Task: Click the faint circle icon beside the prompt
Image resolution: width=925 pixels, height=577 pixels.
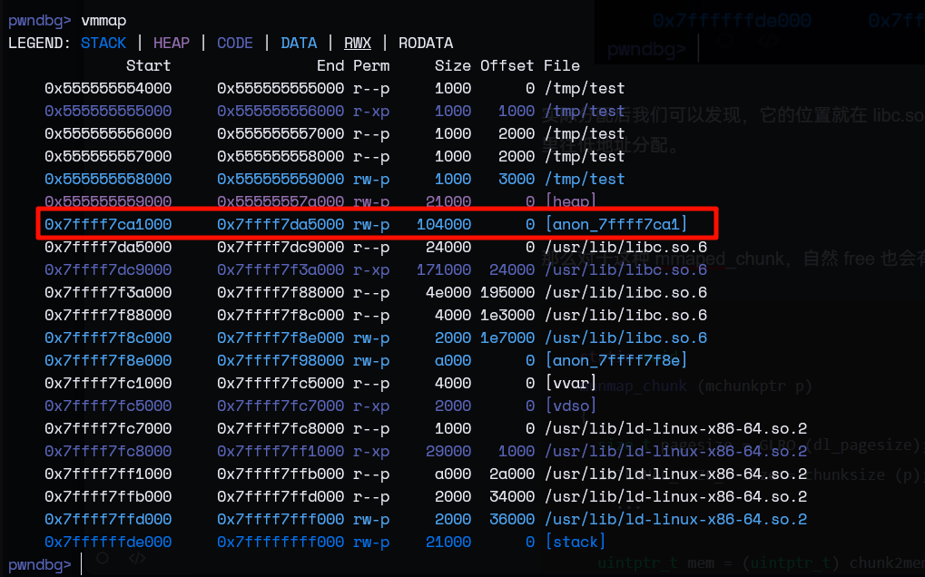Action: click(103, 558)
